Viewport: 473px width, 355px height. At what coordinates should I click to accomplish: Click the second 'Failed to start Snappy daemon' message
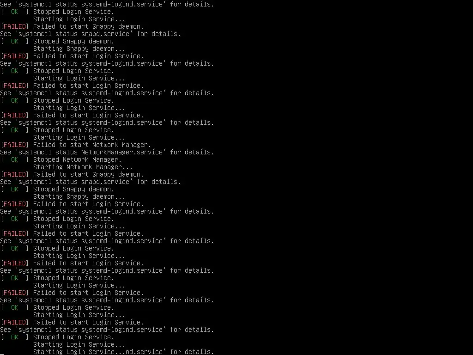coord(88,174)
